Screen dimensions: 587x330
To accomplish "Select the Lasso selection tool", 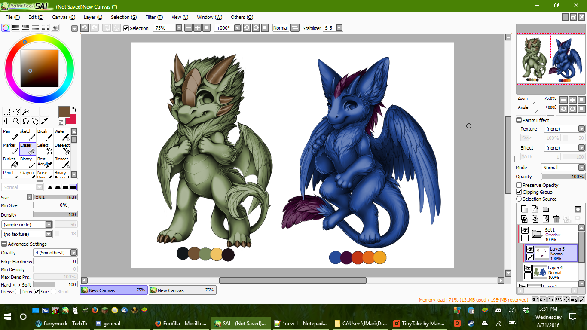I will click(x=16, y=112).
